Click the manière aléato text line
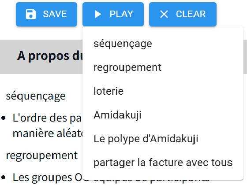Viewport: 247px width, 185px height. [48, 133]
